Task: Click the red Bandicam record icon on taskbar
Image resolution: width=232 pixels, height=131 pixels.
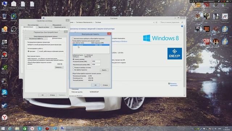Action: coord(47,128)
